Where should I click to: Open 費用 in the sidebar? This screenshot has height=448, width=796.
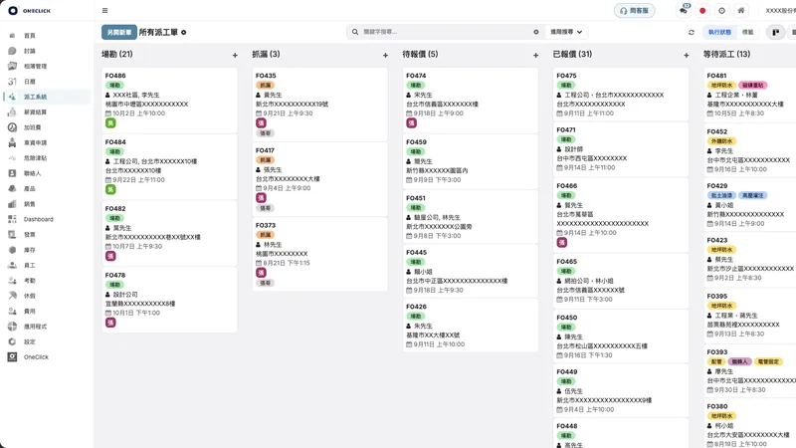(30, 311)
